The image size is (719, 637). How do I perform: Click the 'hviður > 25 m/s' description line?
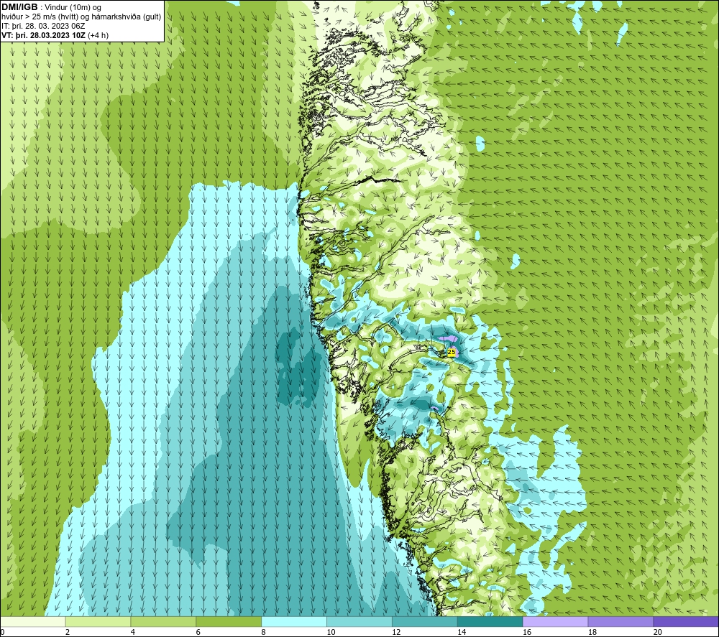pos(81,17)
